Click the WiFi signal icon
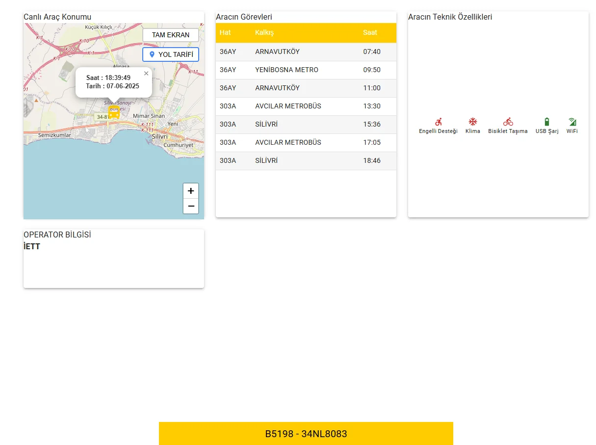 (x=572, y=122)
